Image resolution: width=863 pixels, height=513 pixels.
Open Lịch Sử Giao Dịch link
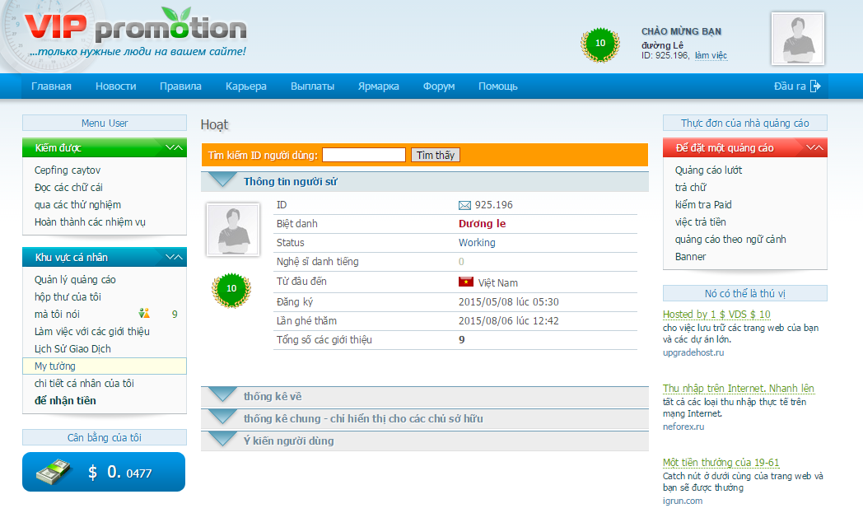[x=72, y=348]
